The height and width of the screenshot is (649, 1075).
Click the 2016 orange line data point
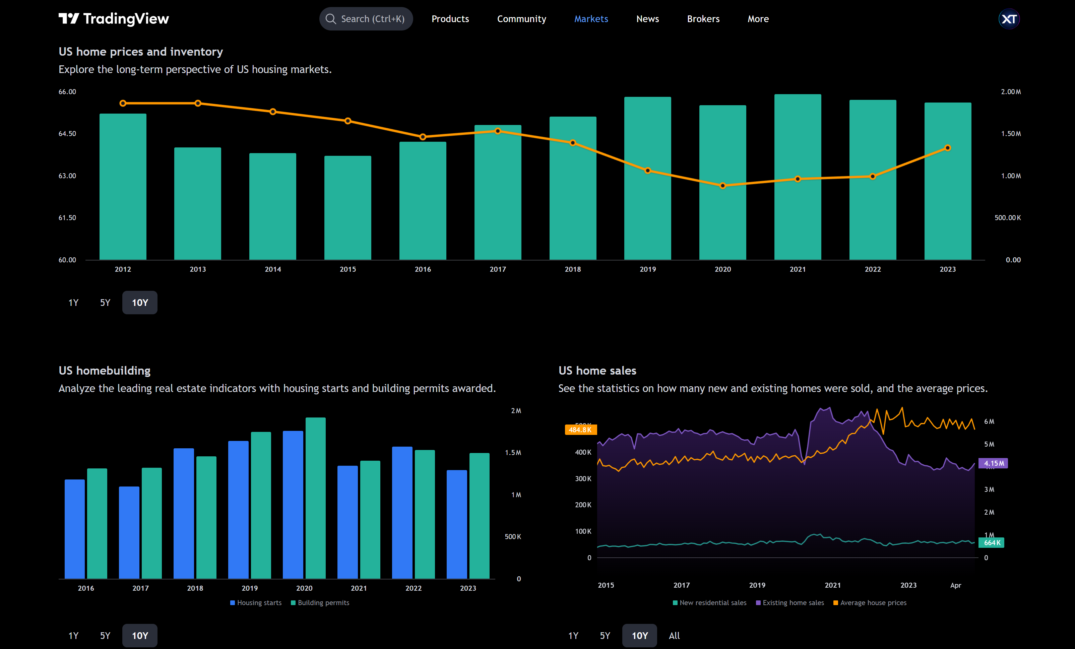pyautogui.click(x=423, y=137)
